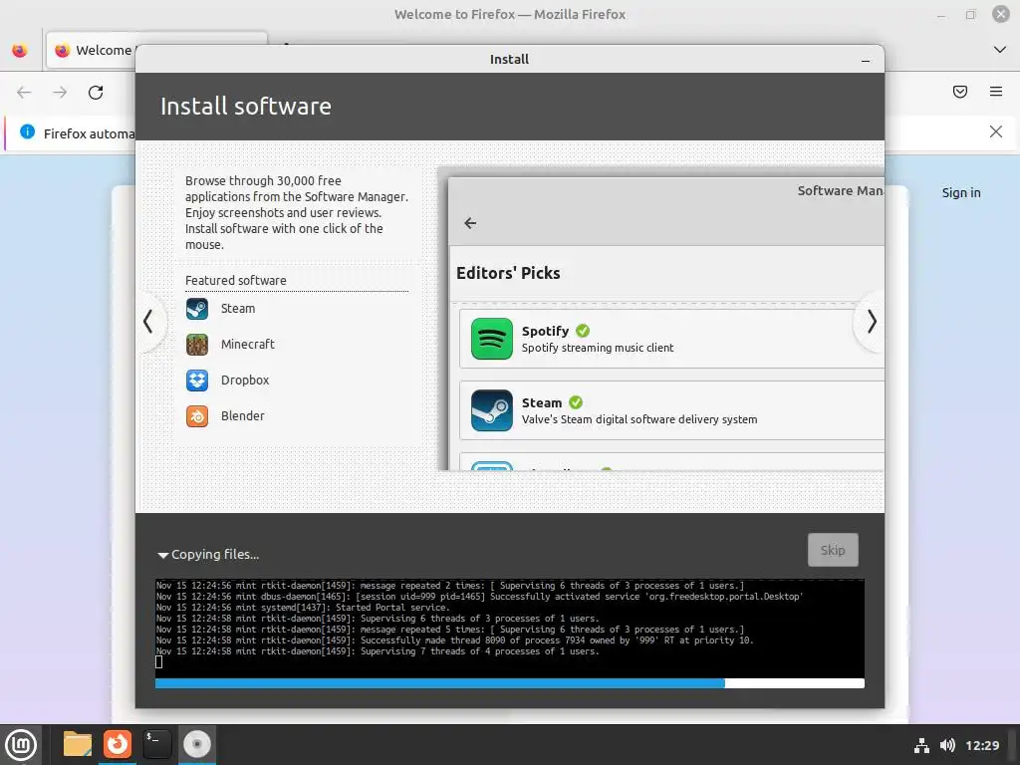
Task: Click the Firefox back arrow
Action: point(24,93)
